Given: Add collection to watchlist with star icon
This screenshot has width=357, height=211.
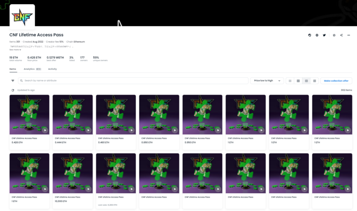Looking at the screenshot, I should (334, 35).
